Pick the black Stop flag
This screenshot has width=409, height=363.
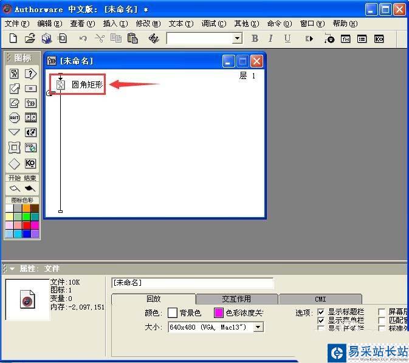pos(30,188)
